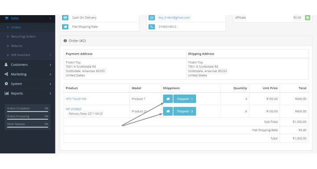Click the Reports bar chart icon

[6, 93]
